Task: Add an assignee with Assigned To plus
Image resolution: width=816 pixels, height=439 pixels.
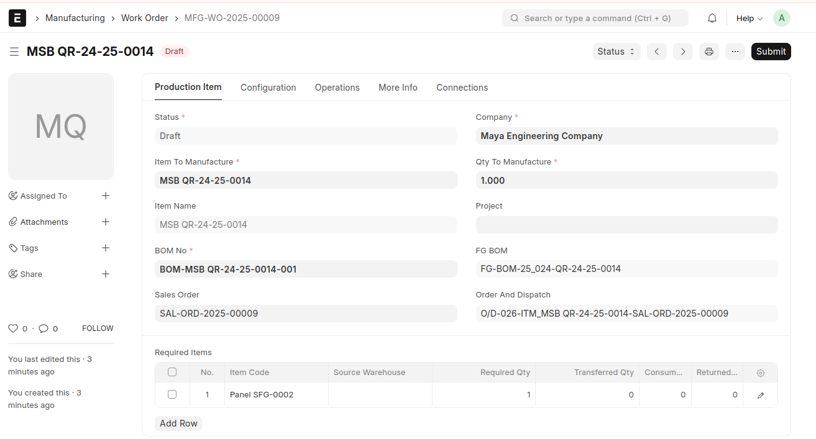Action: coord(106,196)
